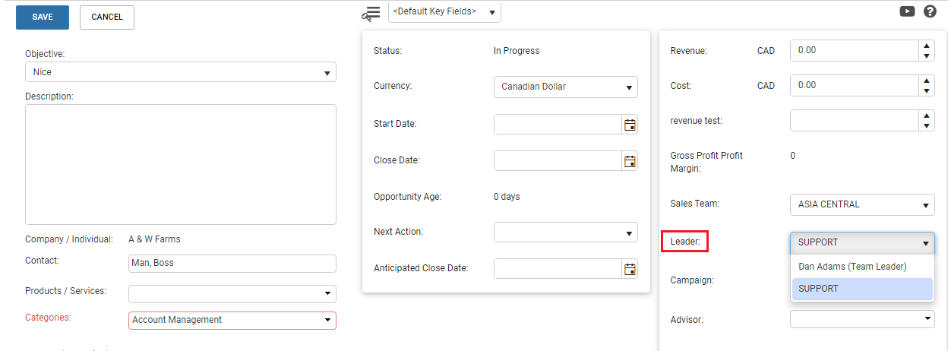Open the question mark help icon
Image resolution: width=948 pixels, height=351 pixels.
[x=930, y=11]
